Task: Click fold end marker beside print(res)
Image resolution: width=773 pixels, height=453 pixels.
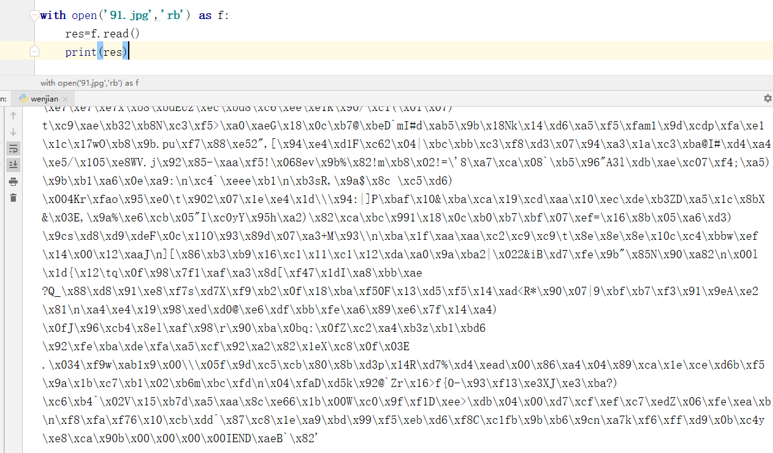Action: [35, 51]
